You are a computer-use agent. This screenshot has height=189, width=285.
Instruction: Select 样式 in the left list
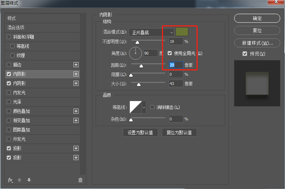(x=42, y=18)
